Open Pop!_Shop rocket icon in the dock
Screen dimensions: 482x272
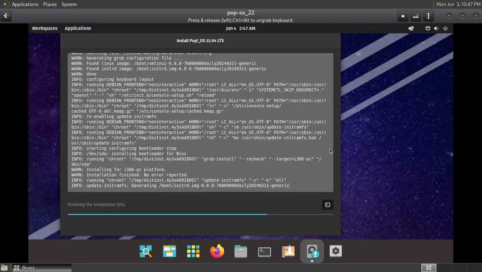coord(288,251)
